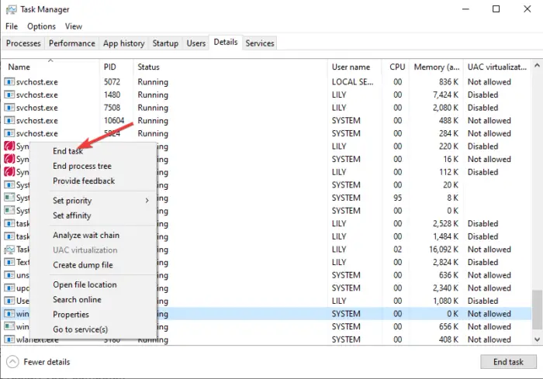
Task: Open the Options menu
Action: click(41, 26)
